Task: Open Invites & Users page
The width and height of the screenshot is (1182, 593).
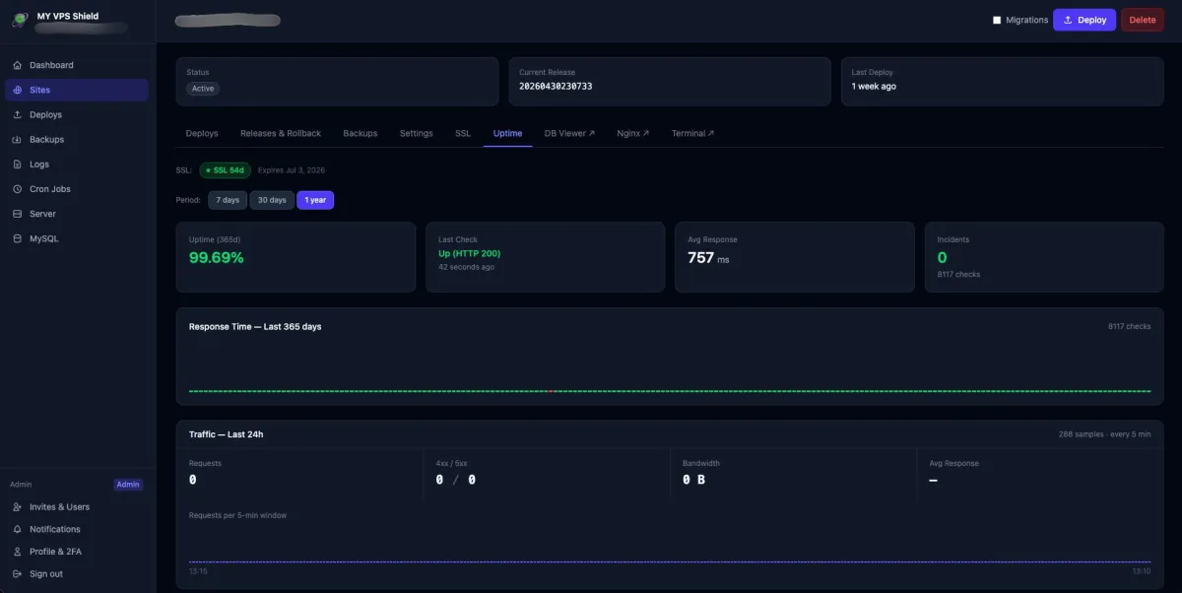Action: click(77, 507)
